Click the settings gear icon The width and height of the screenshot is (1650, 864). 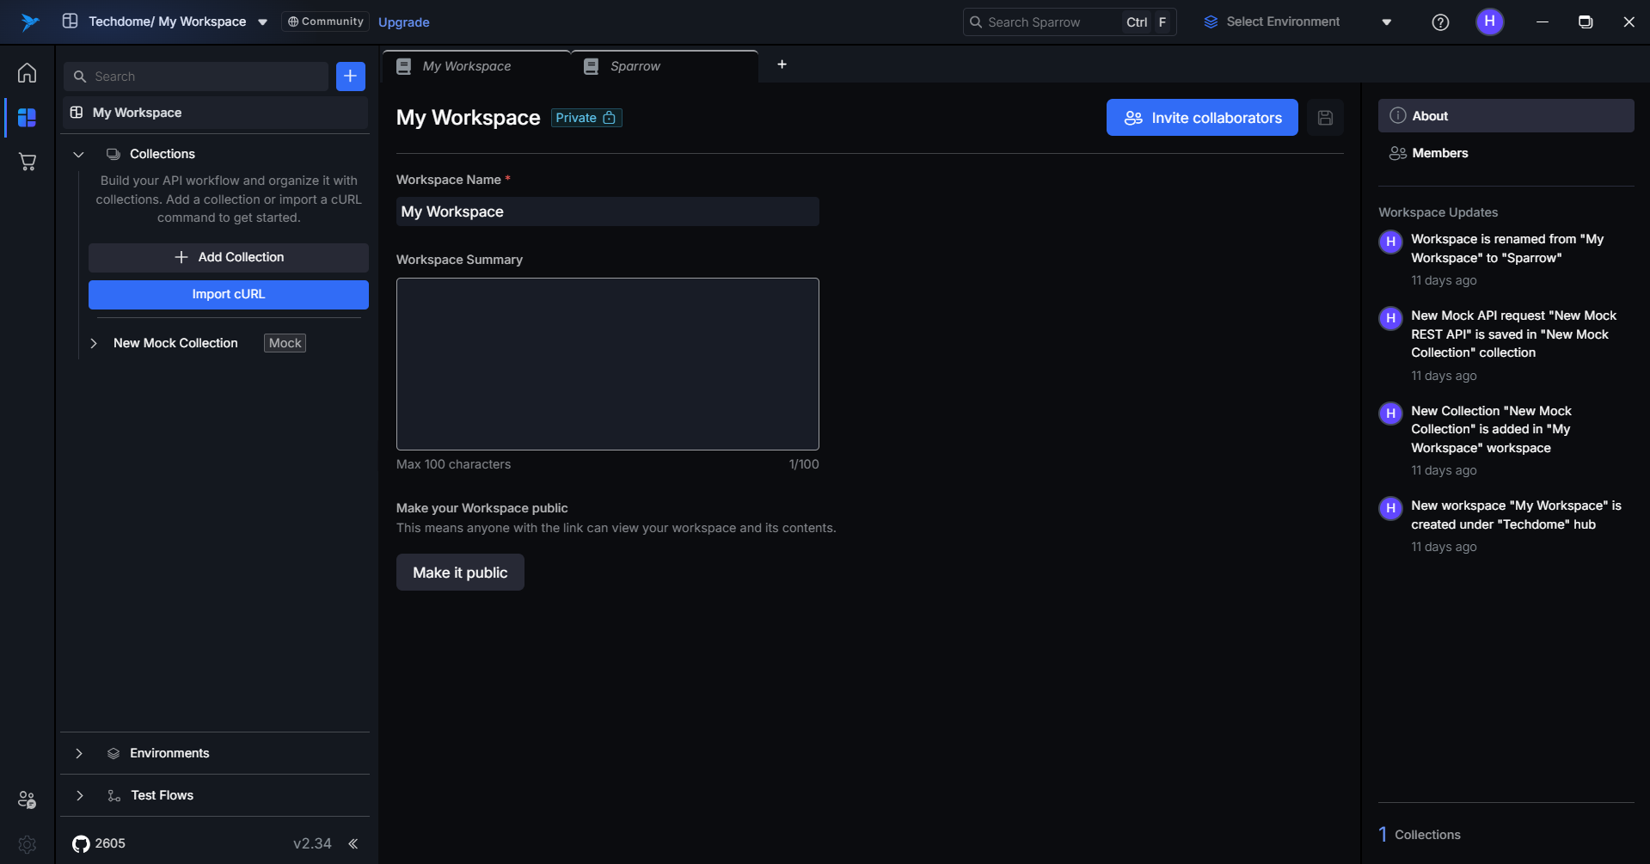(28, 844)
